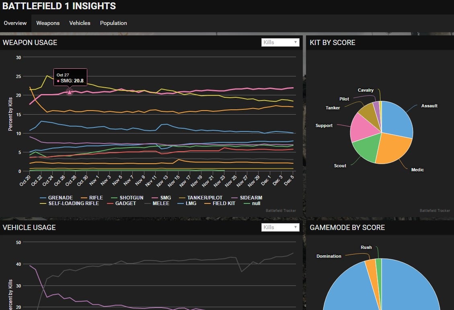Select the Overview tab

[15, 23]
